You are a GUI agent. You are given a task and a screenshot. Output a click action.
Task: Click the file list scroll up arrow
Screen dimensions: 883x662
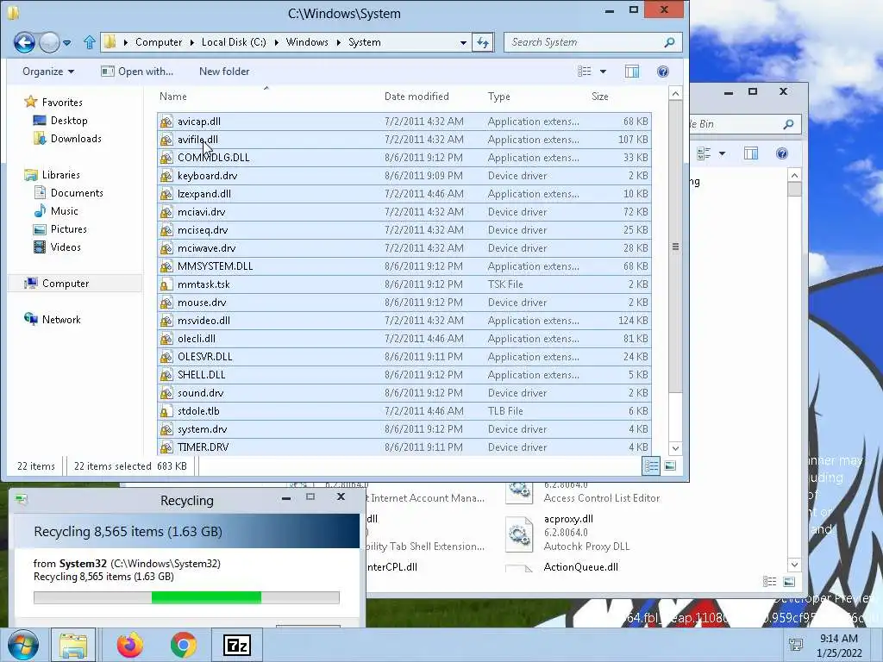click(675, 93)
